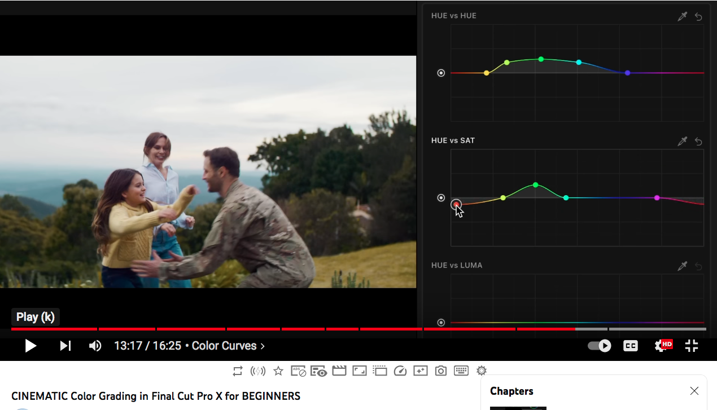
Task: Toggle cinema mode clapperboard icon
Action: coord(339,371)
